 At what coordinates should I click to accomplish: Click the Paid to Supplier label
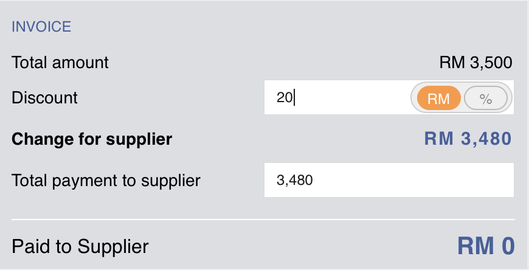pos(80,246)
